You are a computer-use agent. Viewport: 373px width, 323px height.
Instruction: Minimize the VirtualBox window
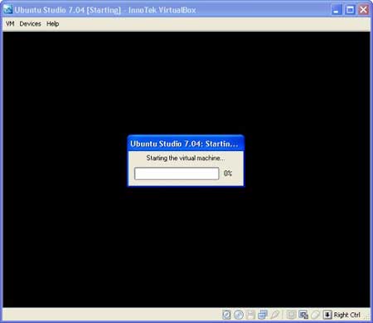click(337, 10)
